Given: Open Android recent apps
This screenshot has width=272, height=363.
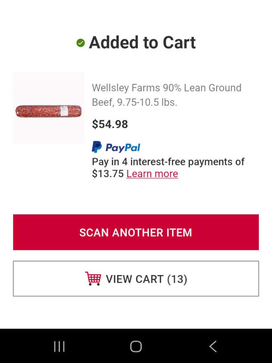Looking at the screenshot, I should tap(59, 346).
